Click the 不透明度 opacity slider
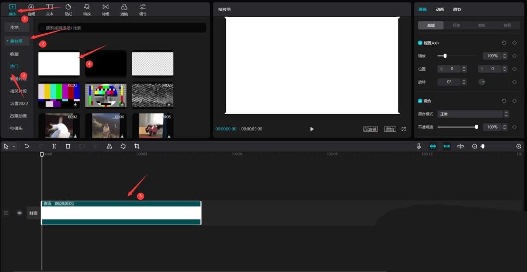 tap(457, 127)
